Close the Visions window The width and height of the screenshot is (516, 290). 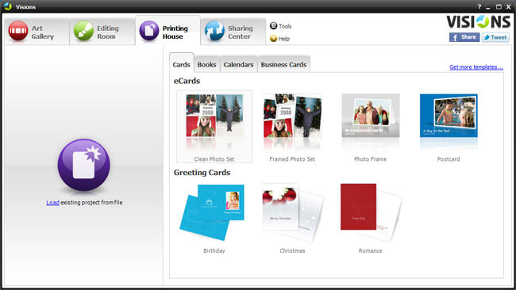pyautogui.click(x=509, y=7)
